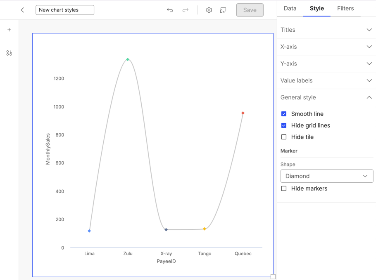Open the marker Shape dropdown
The height and width of the screenshot is (280, 376).
tap(326, 176)
